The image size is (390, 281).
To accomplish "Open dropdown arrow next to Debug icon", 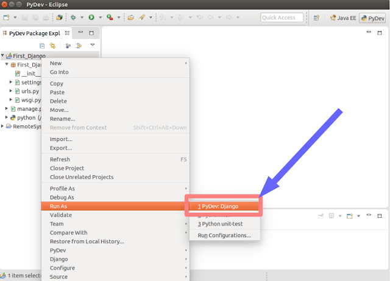I will [x=82, y=18].
